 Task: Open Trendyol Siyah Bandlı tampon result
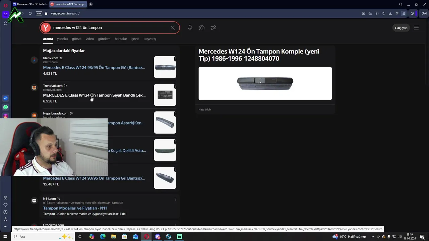pyautogui.click(x=94, y=95)
